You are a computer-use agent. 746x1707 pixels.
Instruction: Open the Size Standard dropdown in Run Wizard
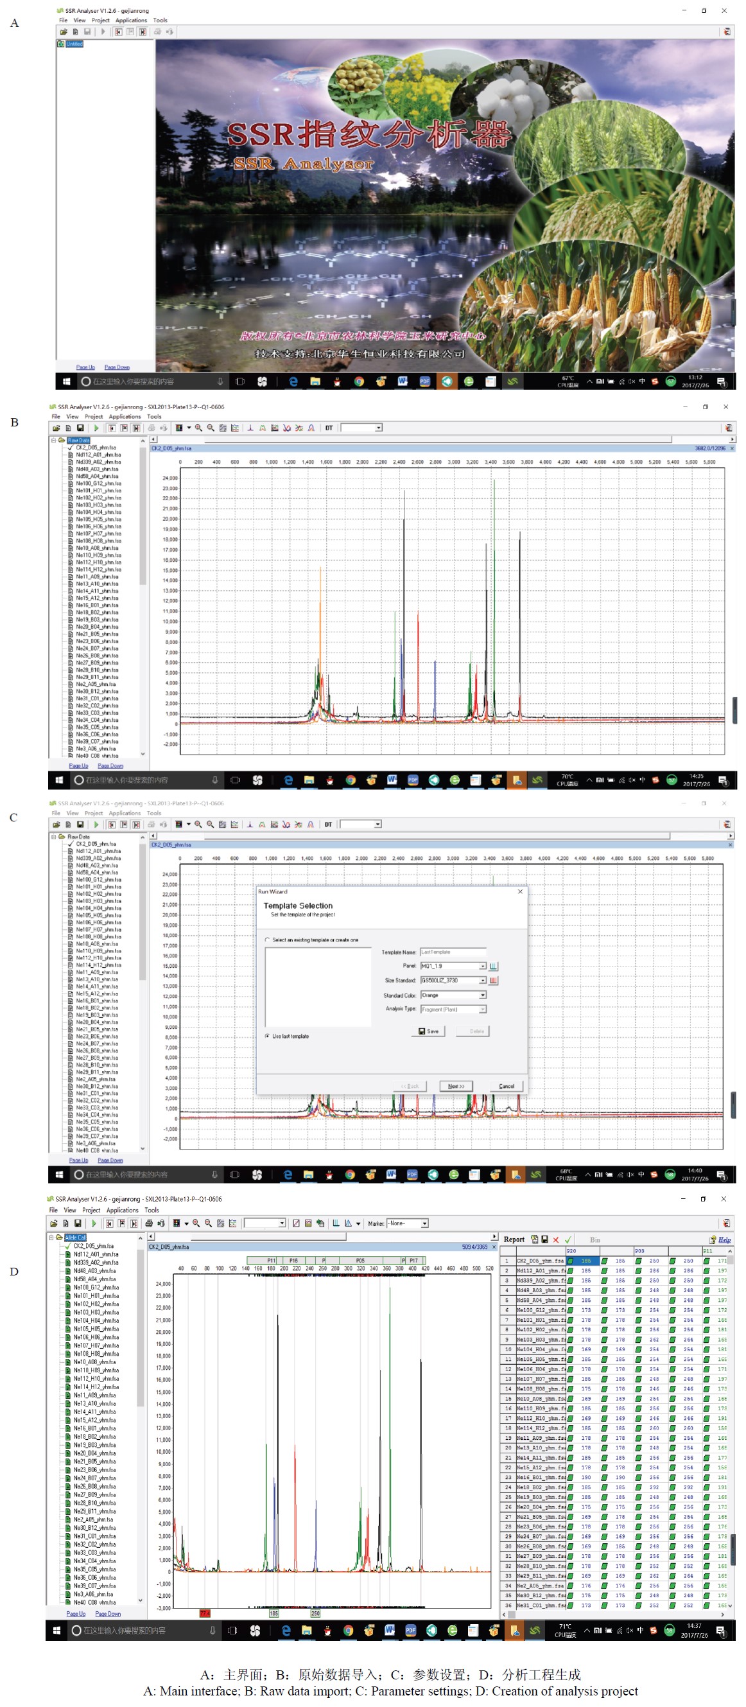coord(482,980)
